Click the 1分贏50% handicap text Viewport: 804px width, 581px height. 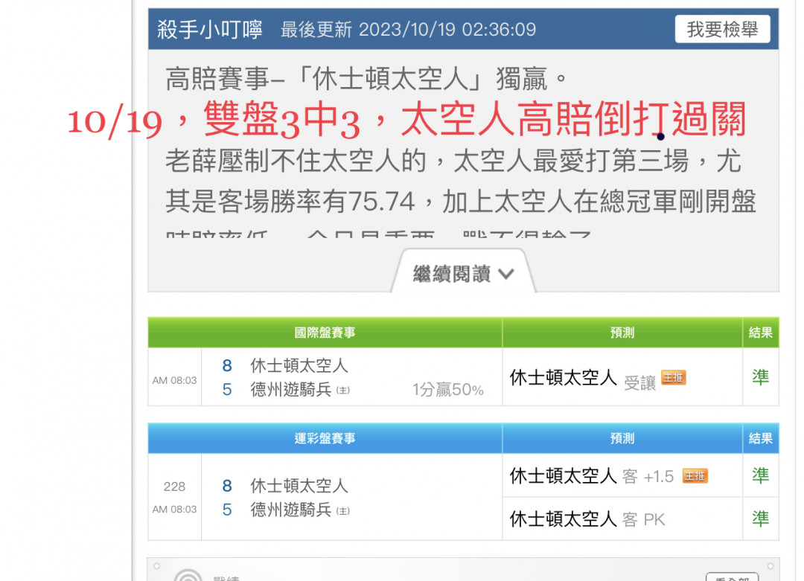point(448,390)
